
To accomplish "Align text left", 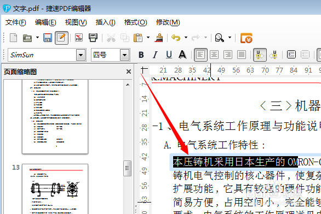I will coord(200,55).
